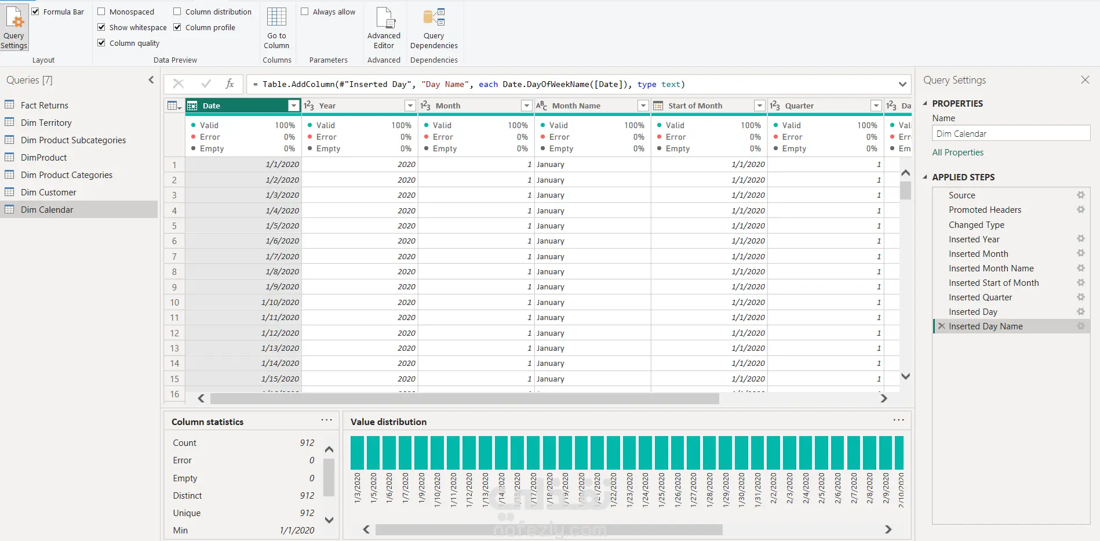The image size is (1100, 541).
Task: Open settings gear for Inserted Day step
Action: [x=1081, y=311]
